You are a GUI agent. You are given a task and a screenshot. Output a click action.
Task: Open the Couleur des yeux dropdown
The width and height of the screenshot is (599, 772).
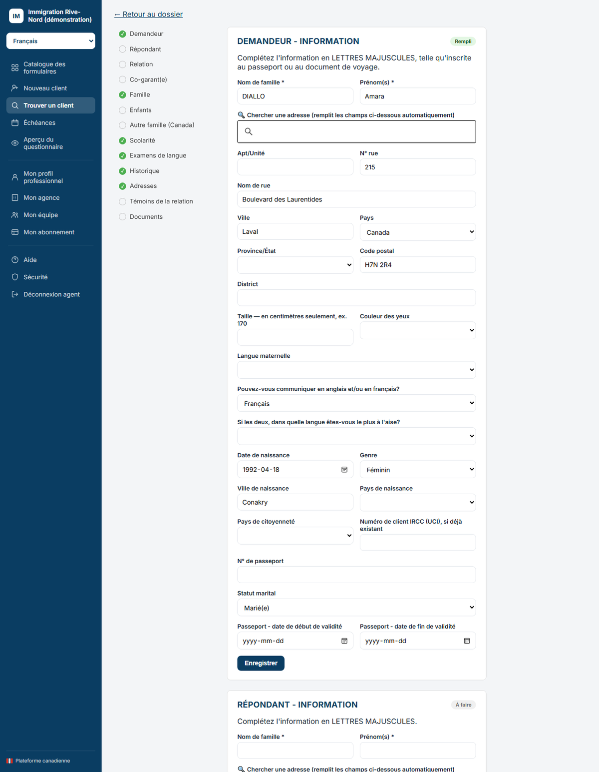point(418,330)
